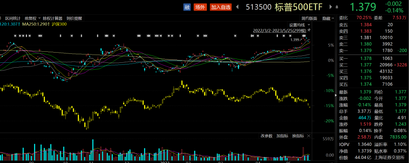
Task: Click the 贴水率 0.37% value
Action: point(400,151)
